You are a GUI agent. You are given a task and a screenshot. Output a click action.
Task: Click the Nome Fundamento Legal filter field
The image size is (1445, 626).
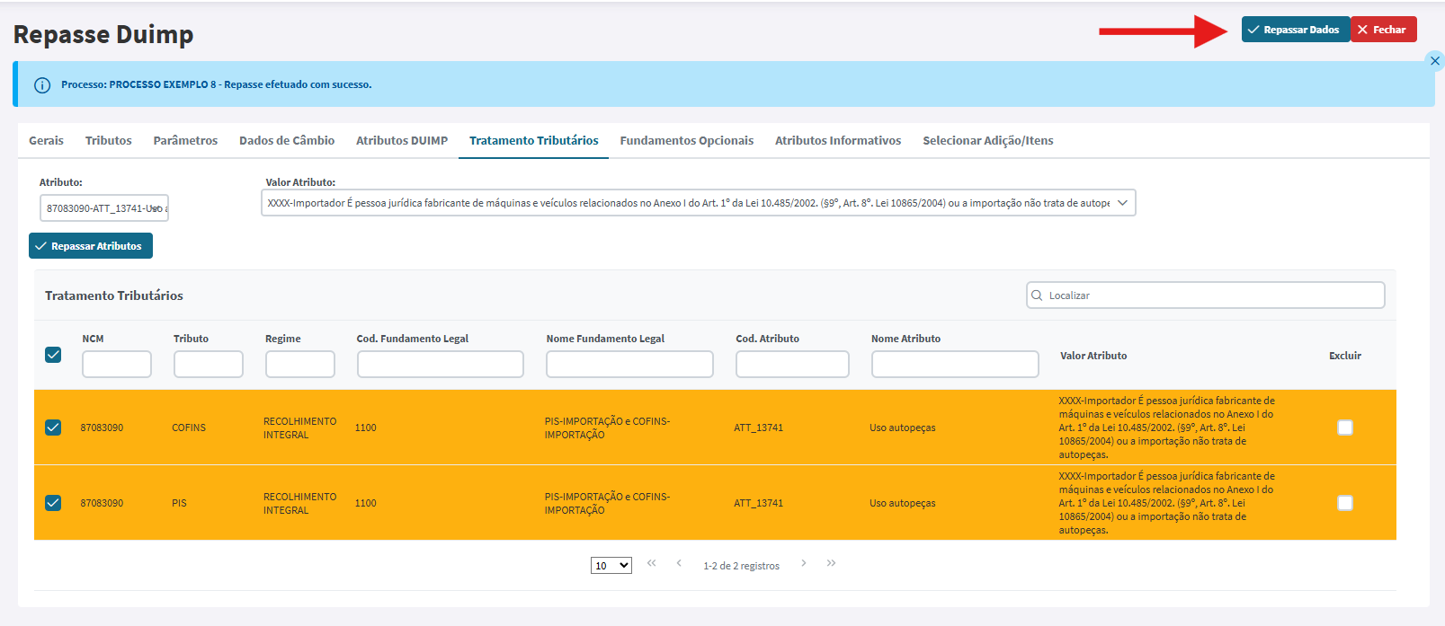coord(629,365)
